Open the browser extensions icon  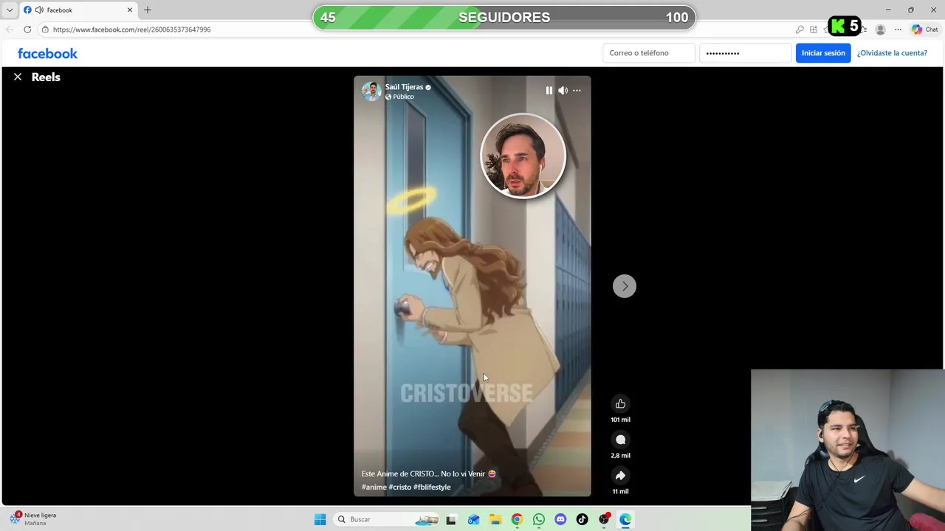[x=814, y=29]
